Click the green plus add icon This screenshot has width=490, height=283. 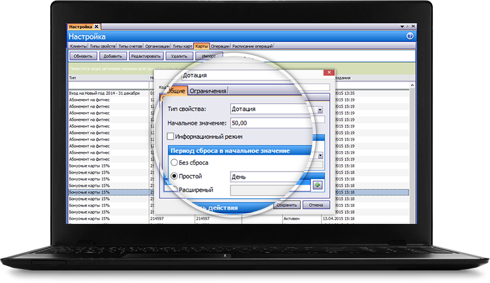coord(318,186)
